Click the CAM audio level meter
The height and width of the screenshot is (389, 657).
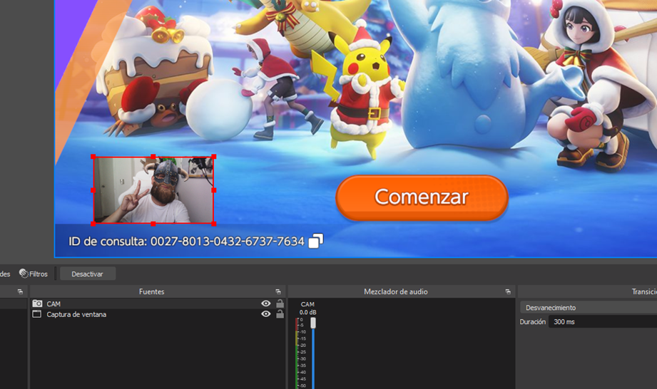pyautogui.click(x=297, y=353)
